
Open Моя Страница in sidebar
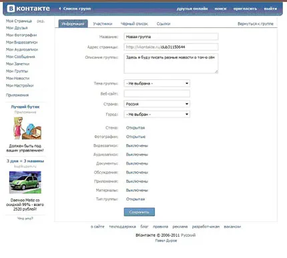click(19, 21)
